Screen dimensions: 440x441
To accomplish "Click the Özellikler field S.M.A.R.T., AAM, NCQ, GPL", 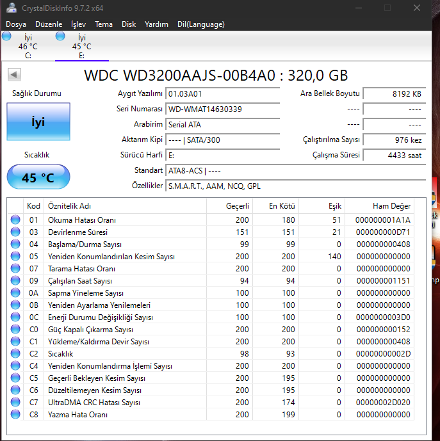I will pyautogui.click(x=296, y=186).
